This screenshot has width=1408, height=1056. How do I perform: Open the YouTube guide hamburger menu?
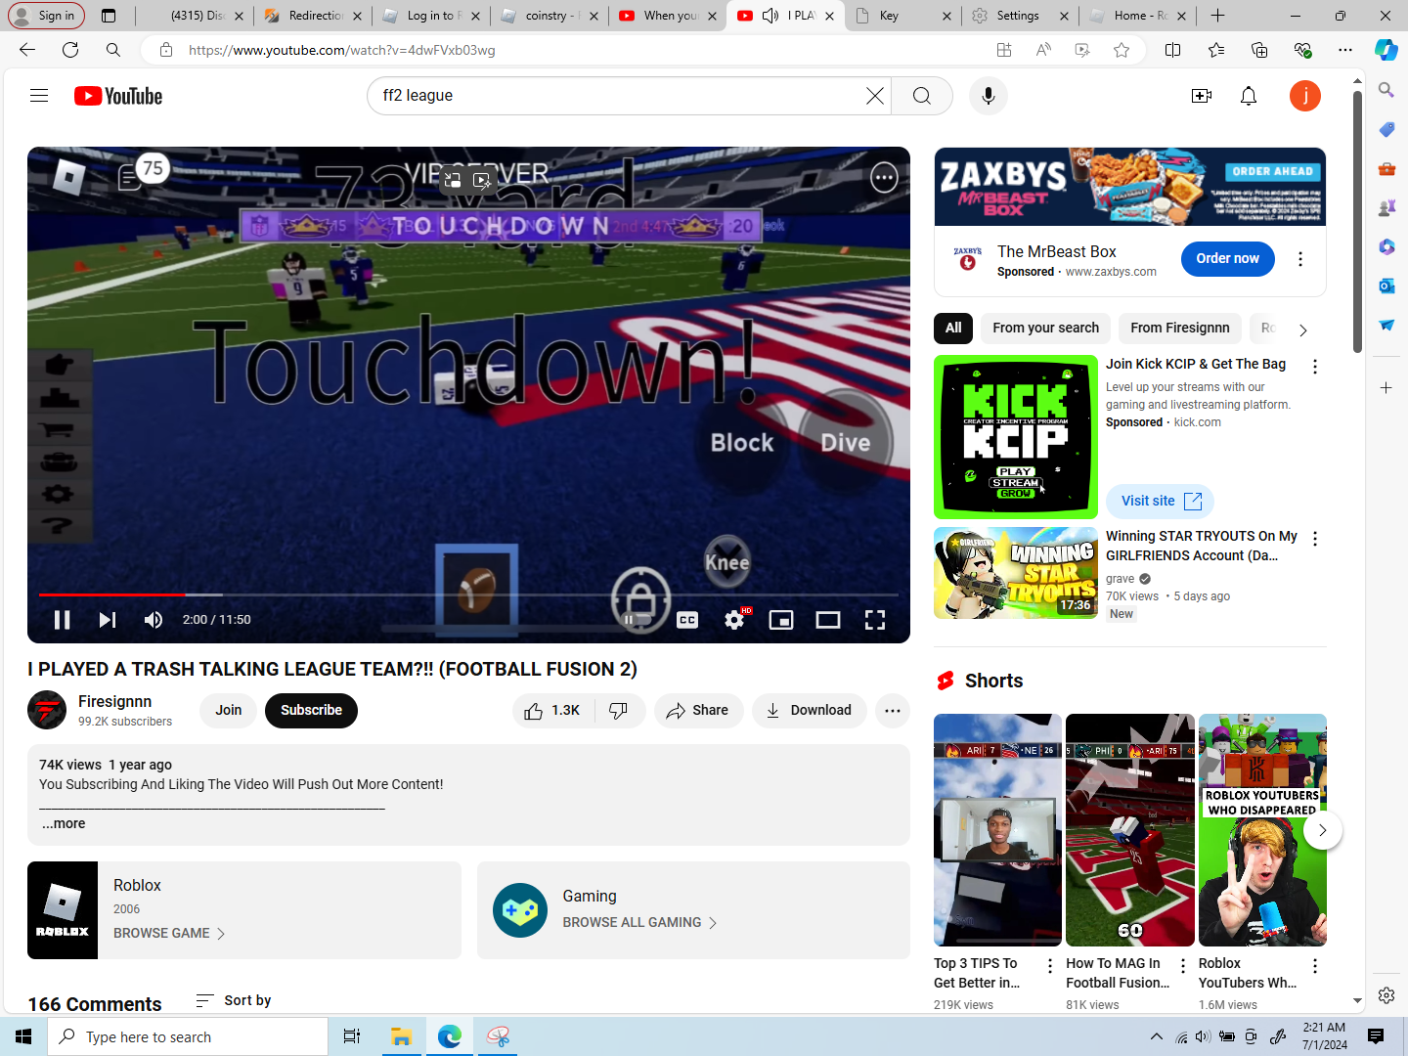[39, 96]
